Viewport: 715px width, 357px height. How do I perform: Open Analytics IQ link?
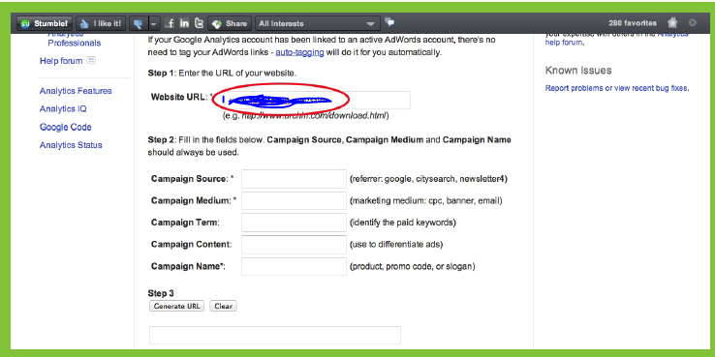pos(63,108)
